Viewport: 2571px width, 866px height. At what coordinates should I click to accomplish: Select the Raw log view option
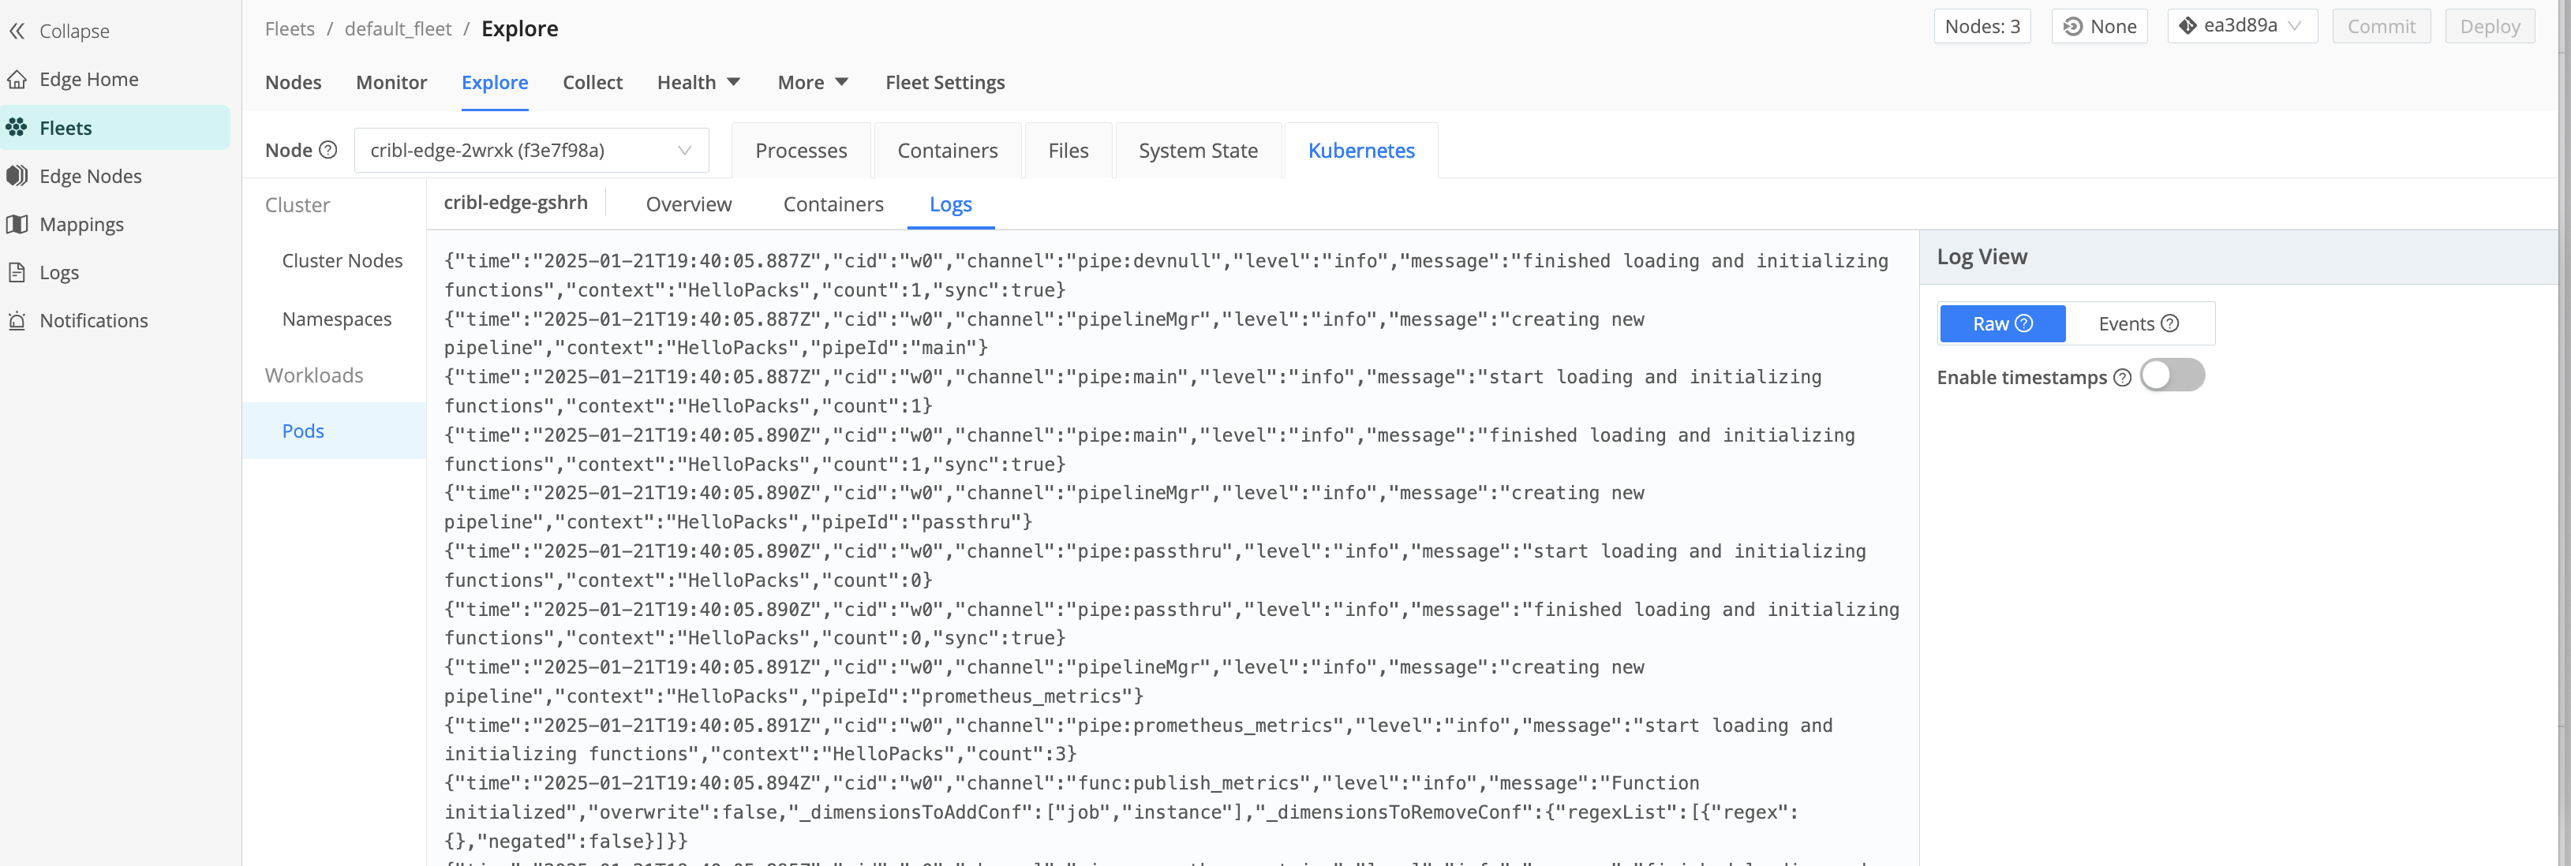(x=2001, y=324)
